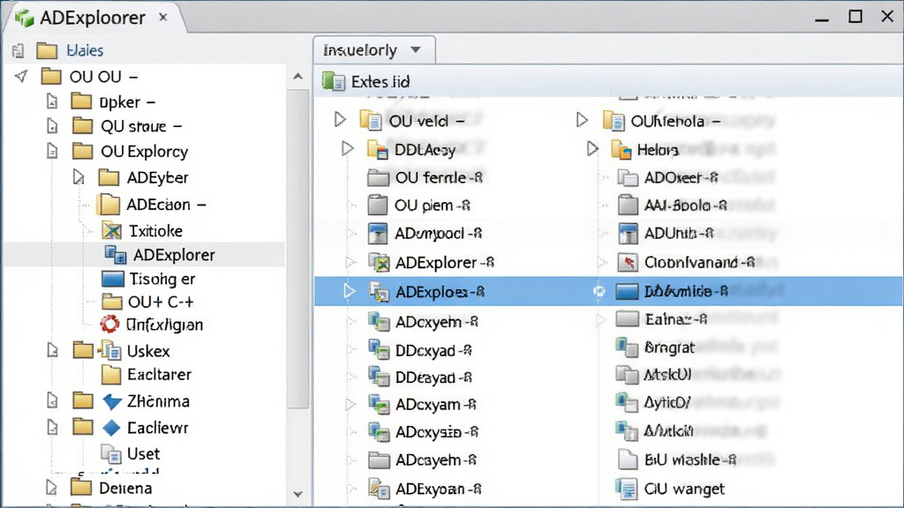Viewport: 904px width, 508px height.
Task: Click the ADcxyehn -8 icon
Action: (379, 321)
